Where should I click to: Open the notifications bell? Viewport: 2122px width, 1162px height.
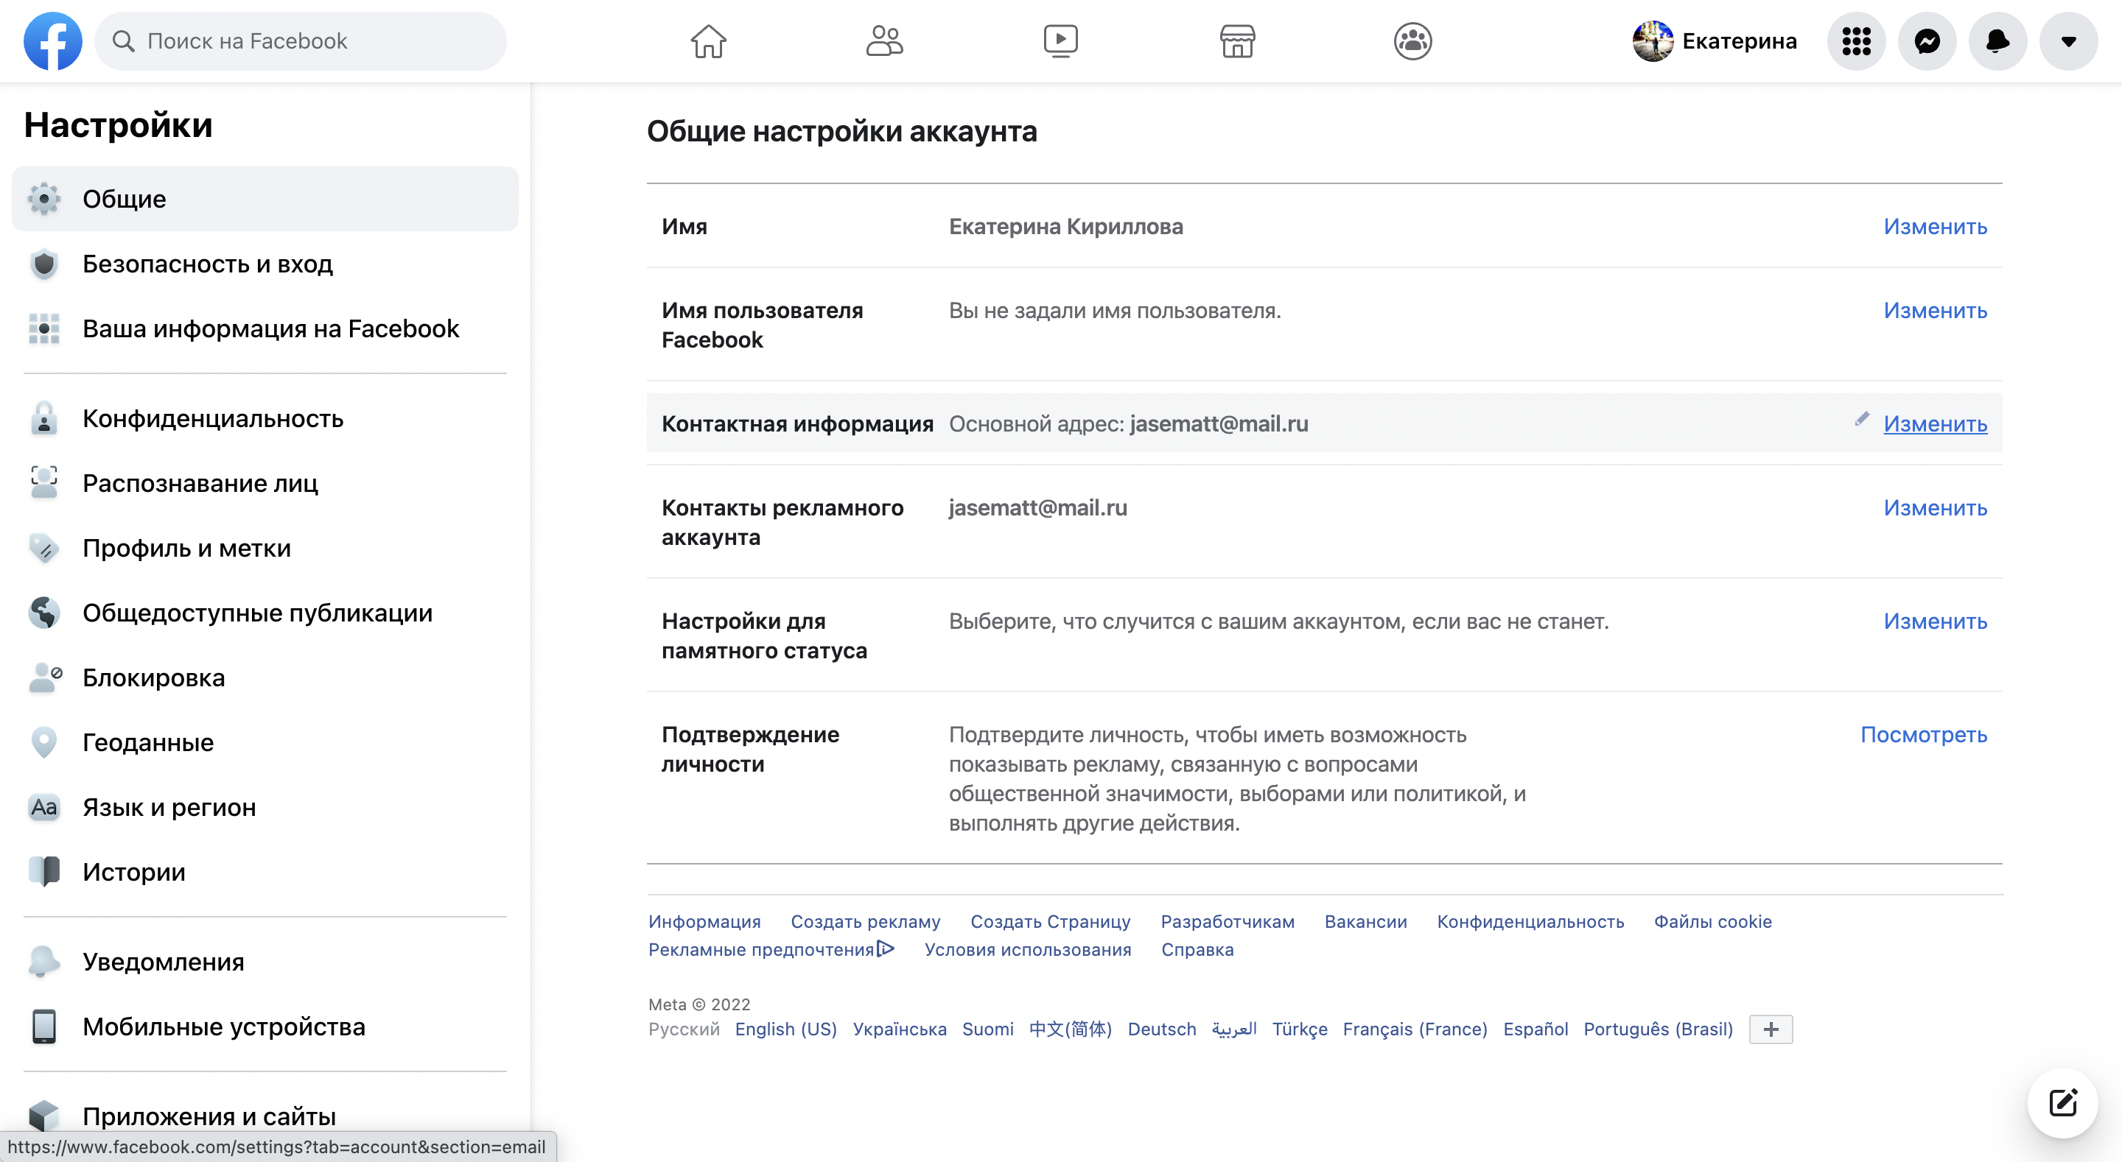1997,41
